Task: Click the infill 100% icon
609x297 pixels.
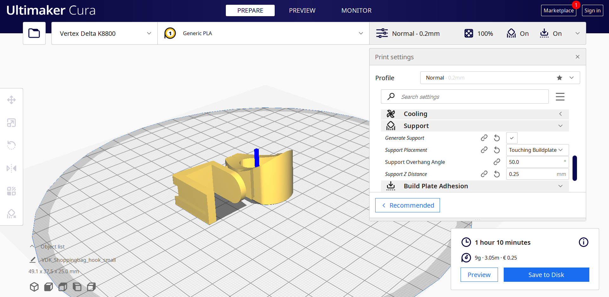Action: [468, 33]
